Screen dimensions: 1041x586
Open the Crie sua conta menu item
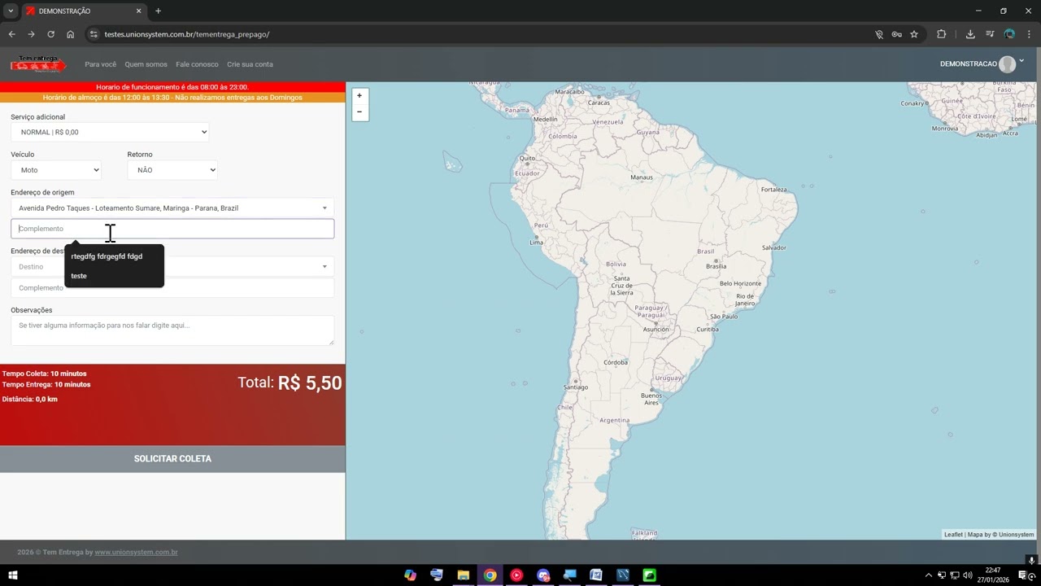click(250, 64)
